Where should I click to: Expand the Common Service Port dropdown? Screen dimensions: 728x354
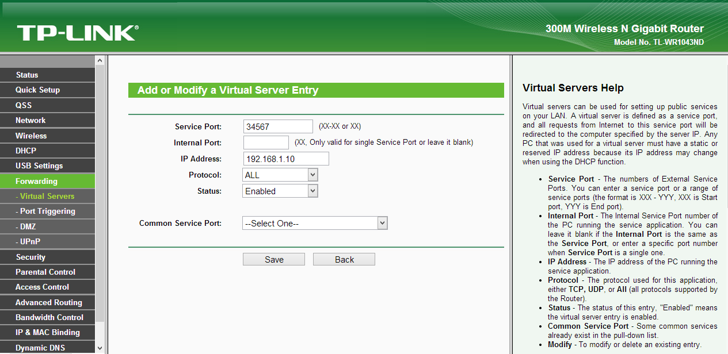tap(315, 223)
